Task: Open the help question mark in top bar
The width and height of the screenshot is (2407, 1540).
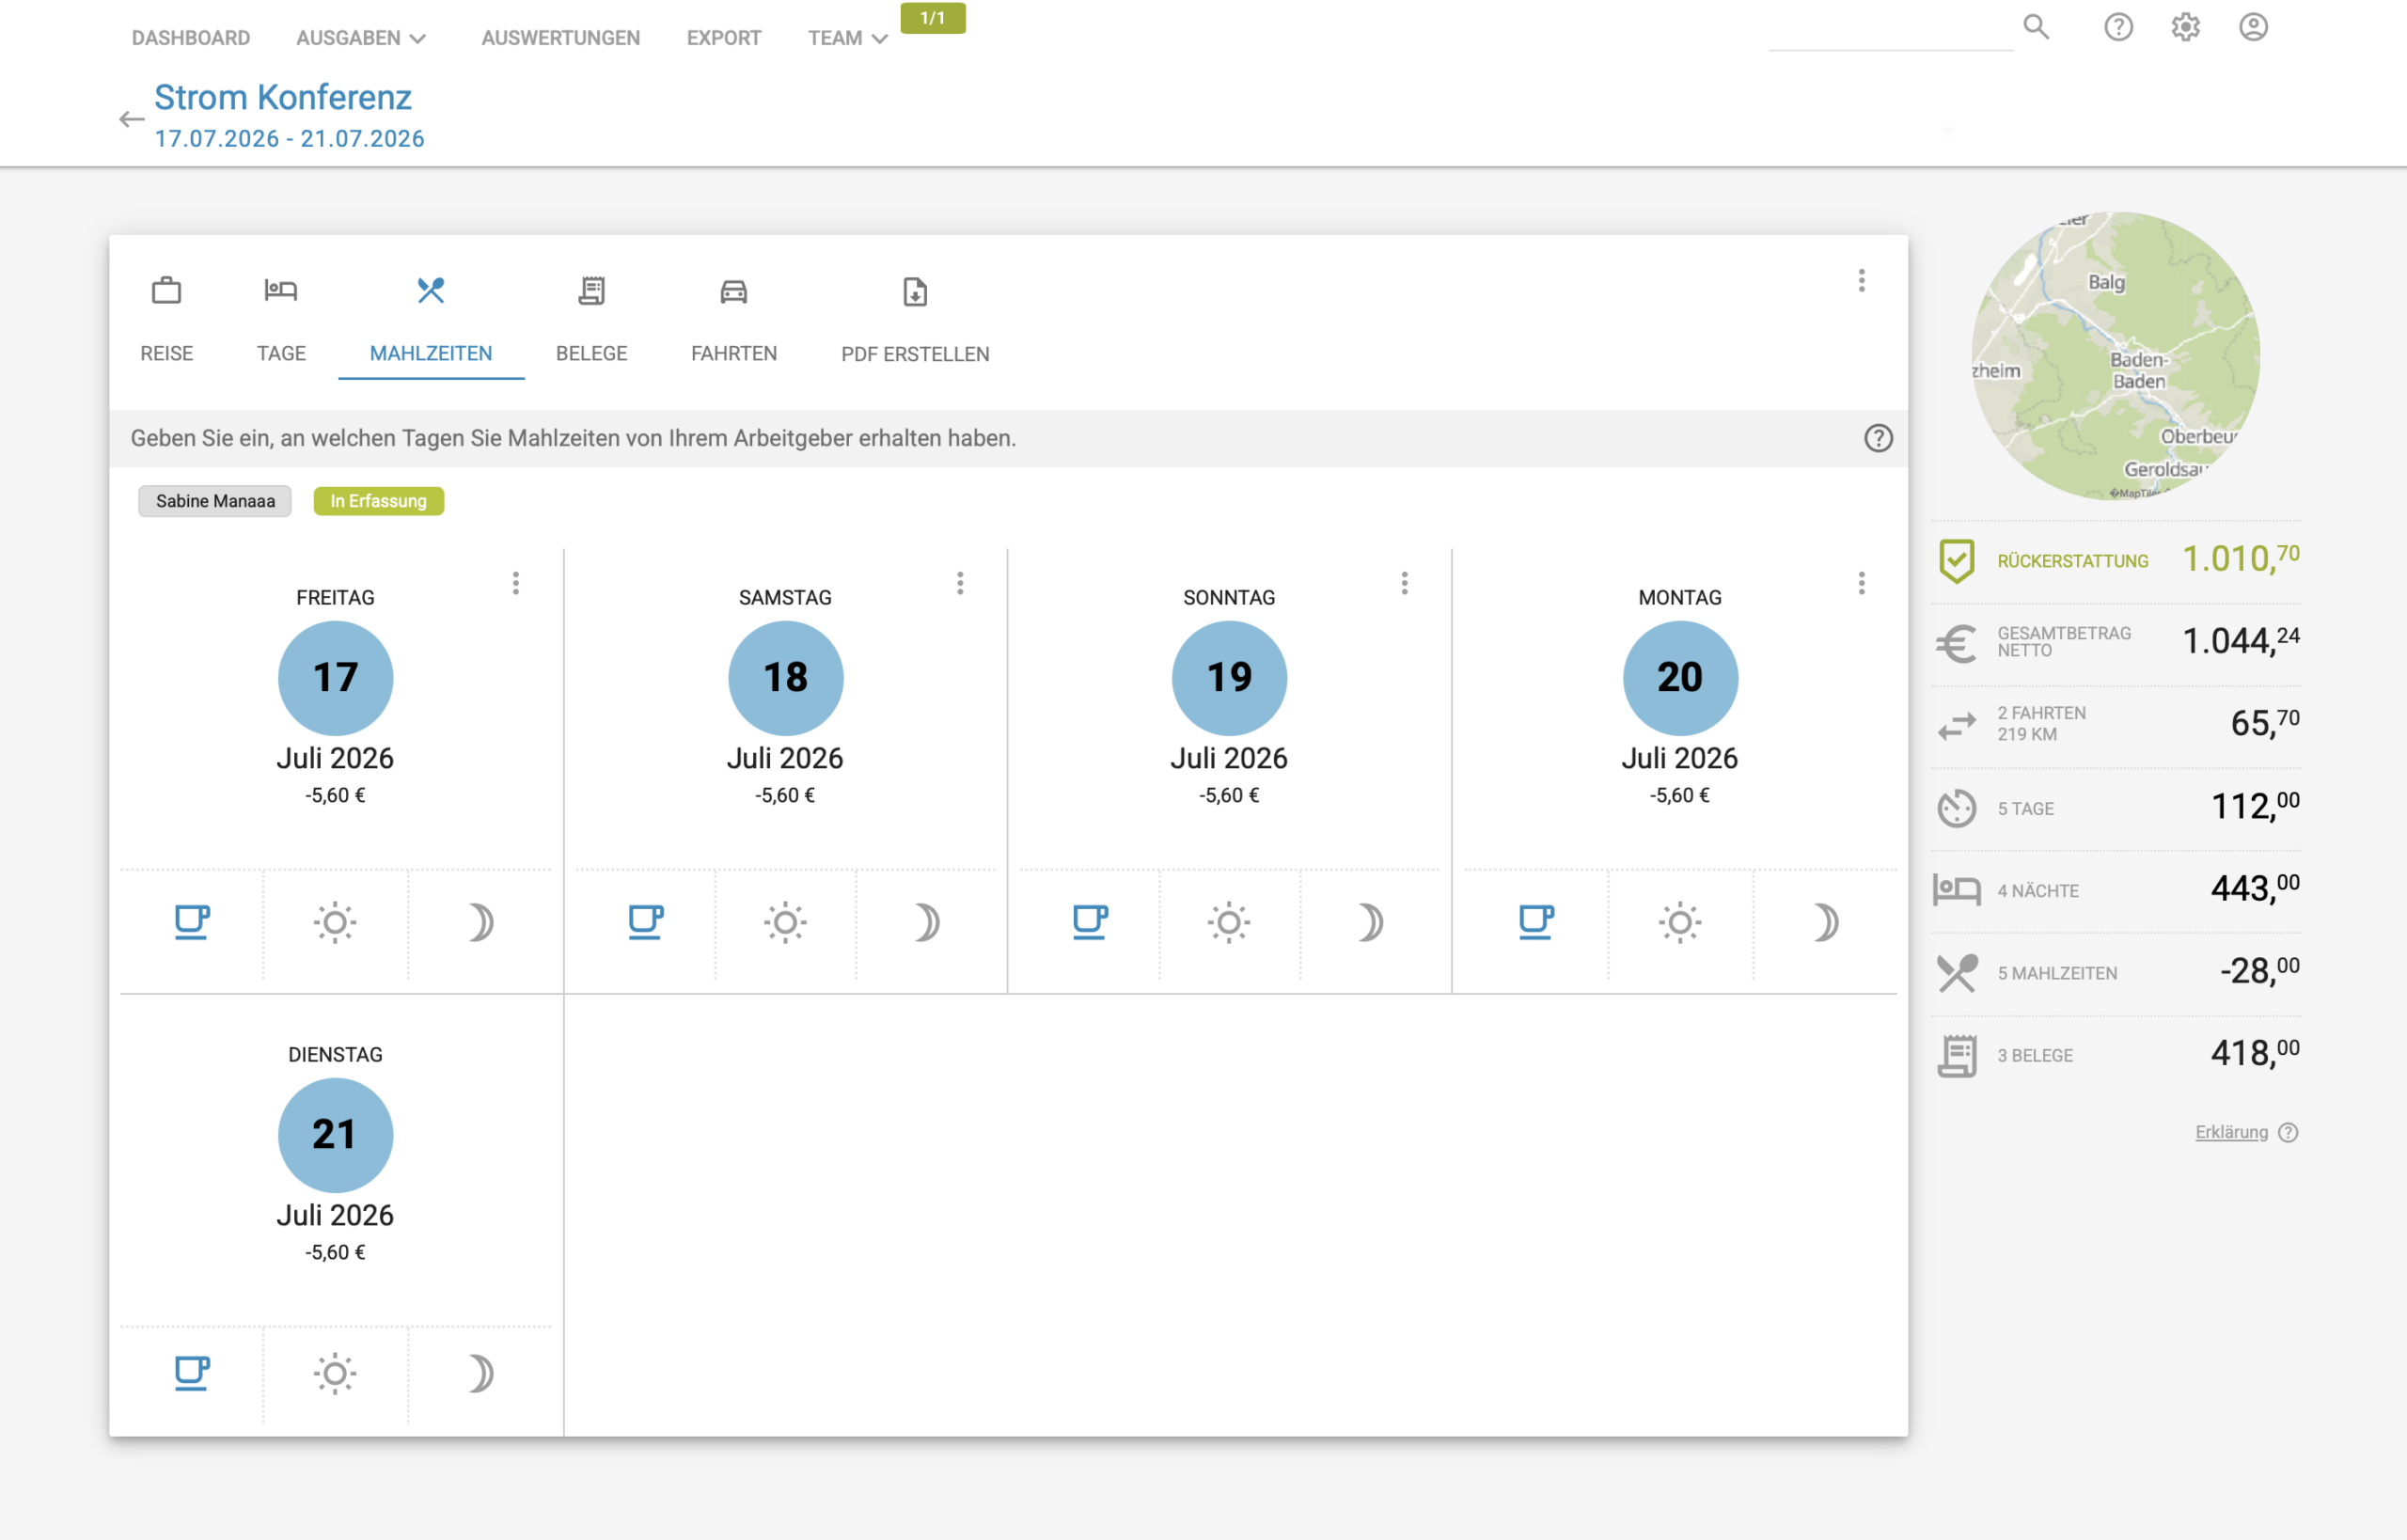Action: (2118, 27)
